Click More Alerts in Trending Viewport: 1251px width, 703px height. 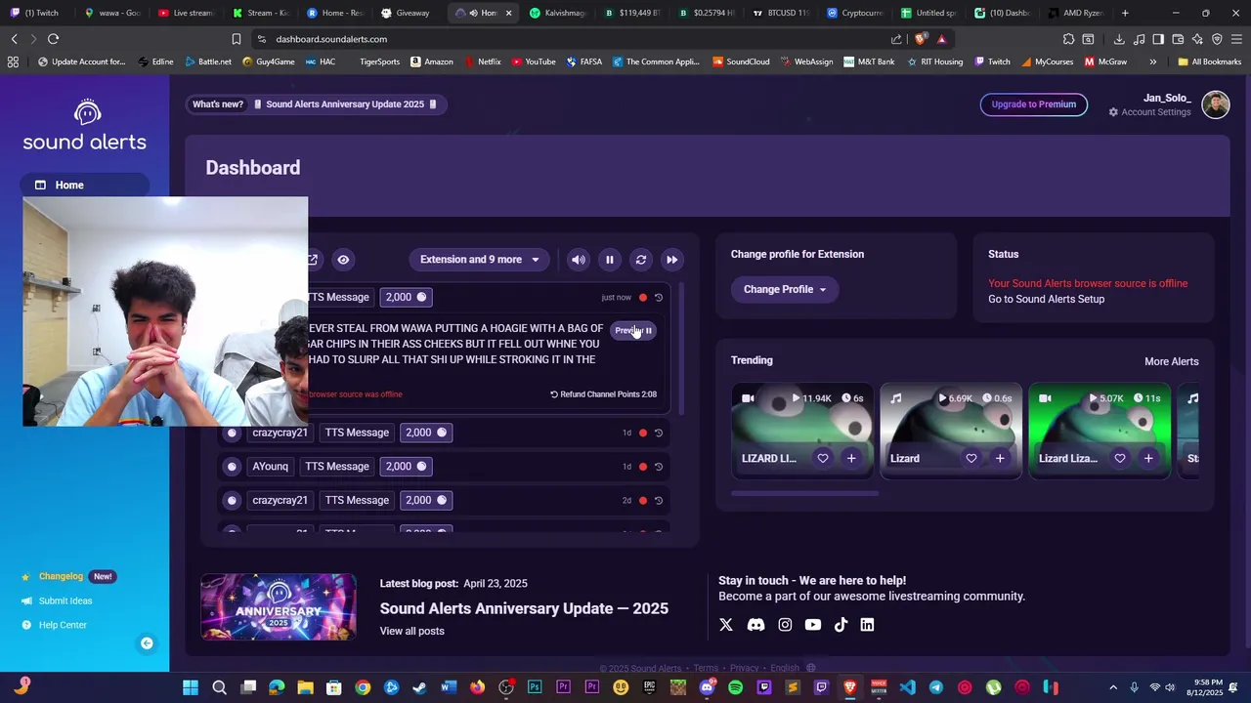pyautogui.click(x=1171, y=361)
